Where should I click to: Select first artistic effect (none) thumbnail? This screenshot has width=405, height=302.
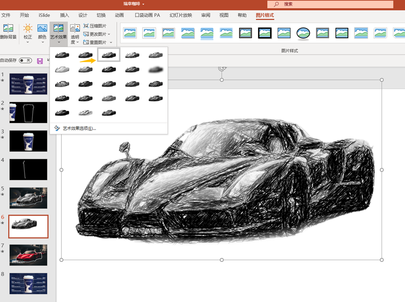62,55
